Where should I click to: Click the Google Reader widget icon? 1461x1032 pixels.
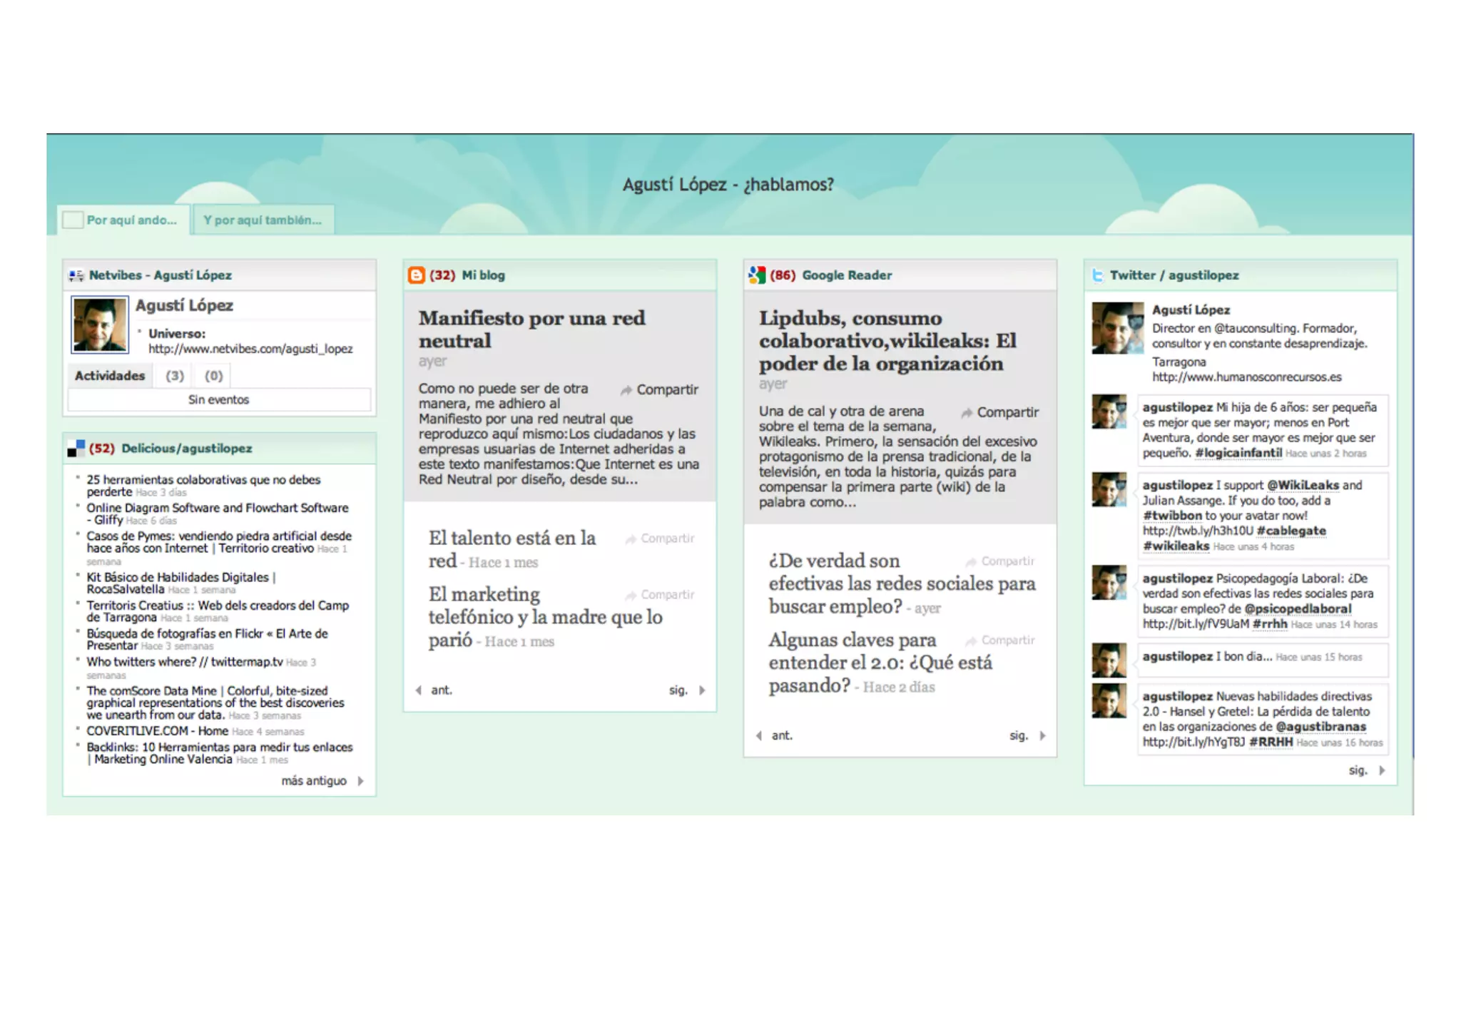tap(757, 275)
